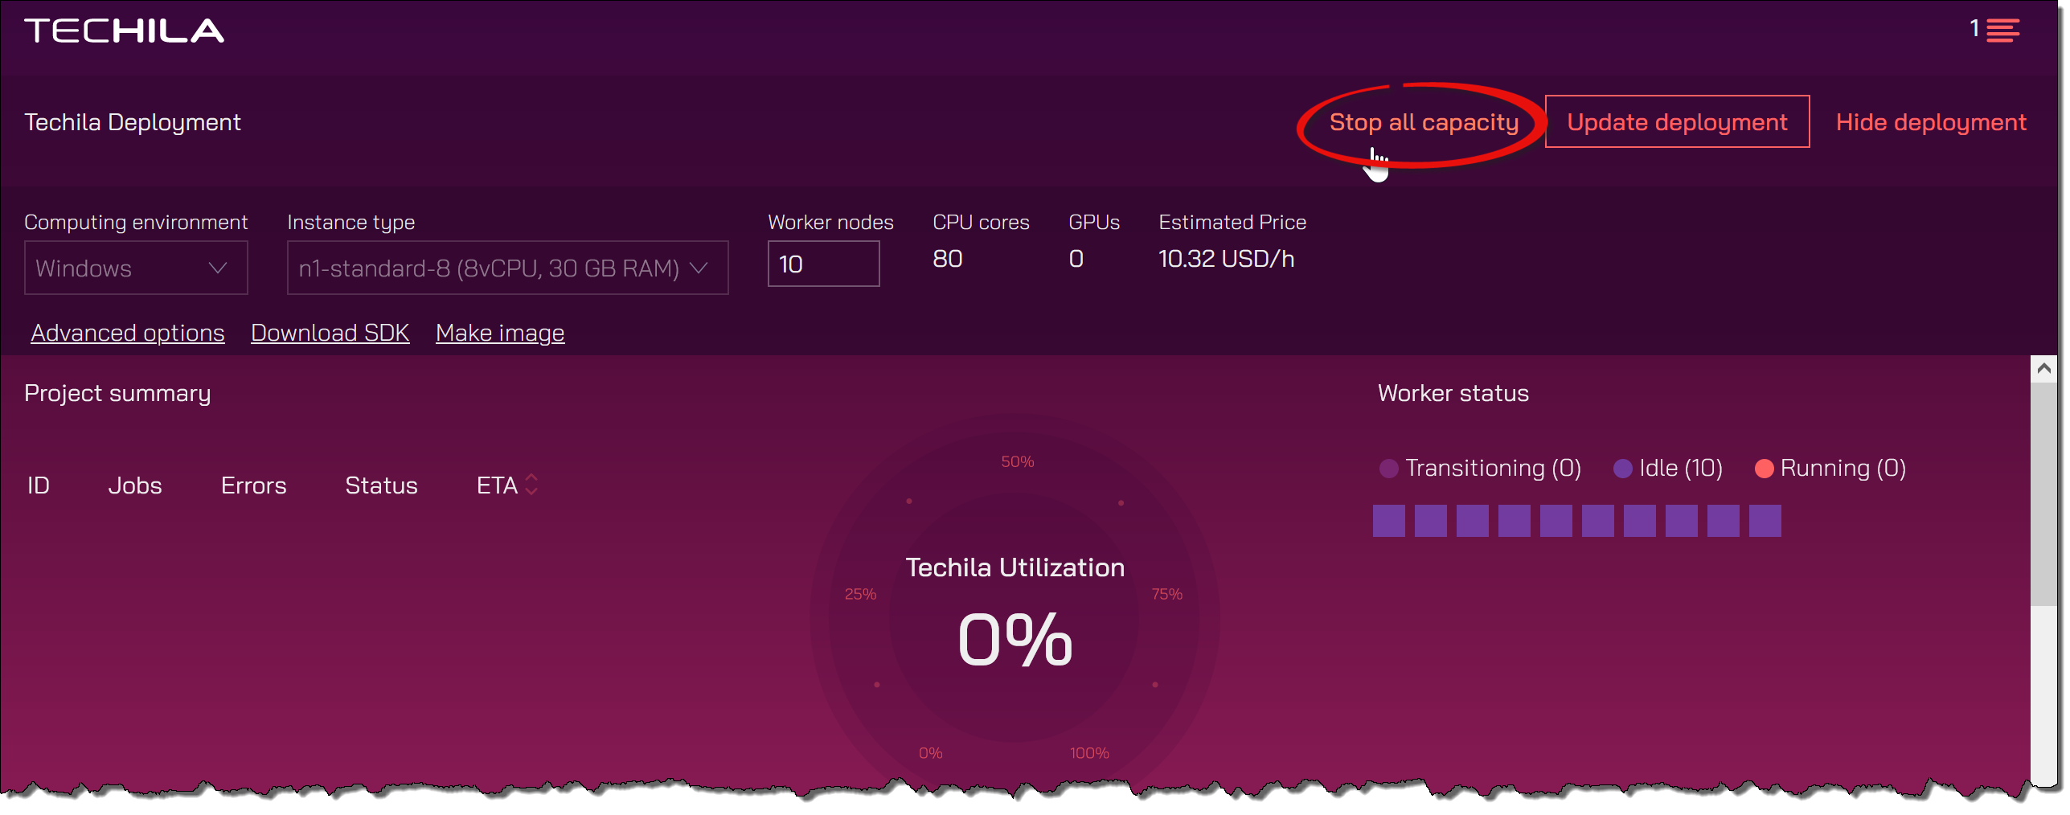
Task: Click the last idle worker square
Action: pos(1765,521)
